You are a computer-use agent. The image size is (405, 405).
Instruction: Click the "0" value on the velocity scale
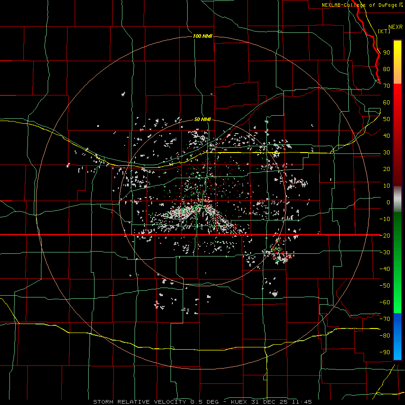tap(388, 202)
